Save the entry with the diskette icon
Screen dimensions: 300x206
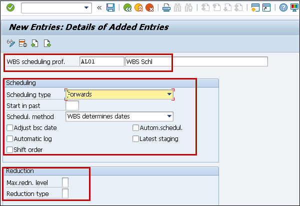point(110,8)
